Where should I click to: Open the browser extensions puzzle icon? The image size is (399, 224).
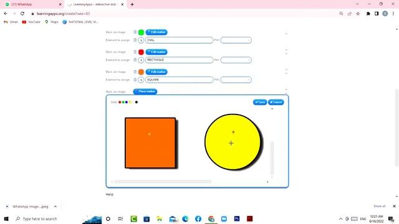[368, 14]
